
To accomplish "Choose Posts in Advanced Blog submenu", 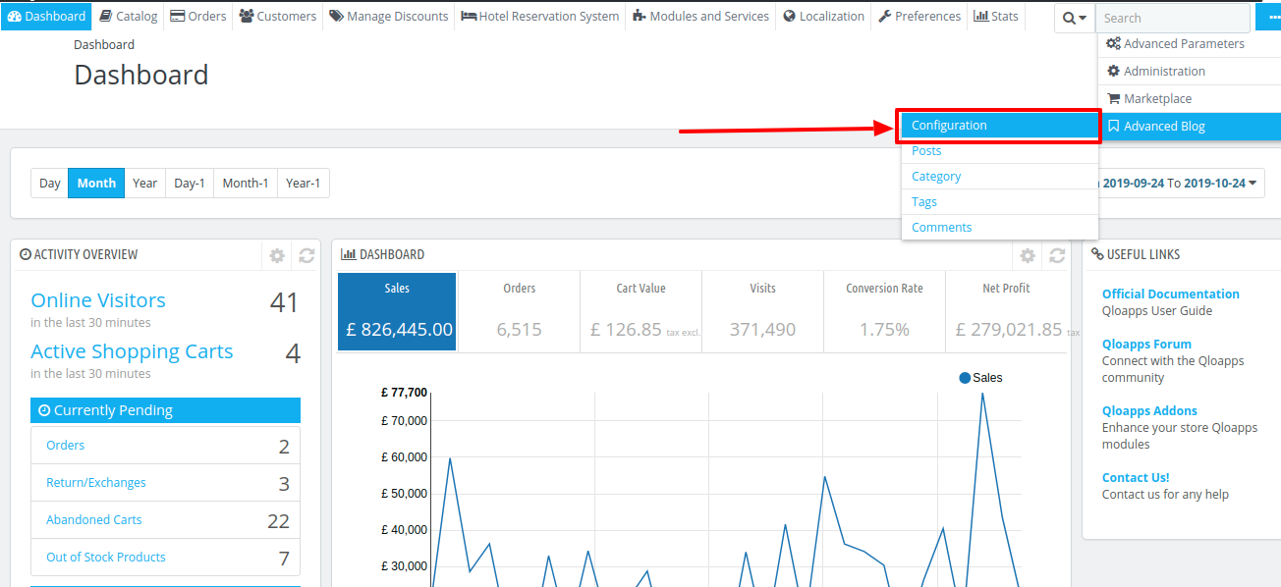I will point(999,151).
